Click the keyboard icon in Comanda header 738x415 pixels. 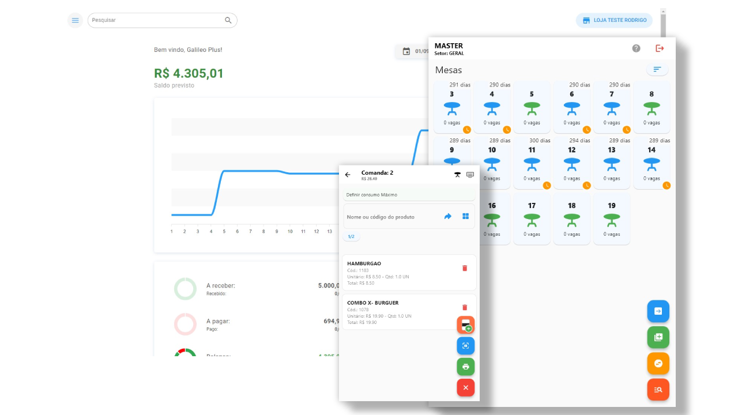470,175
